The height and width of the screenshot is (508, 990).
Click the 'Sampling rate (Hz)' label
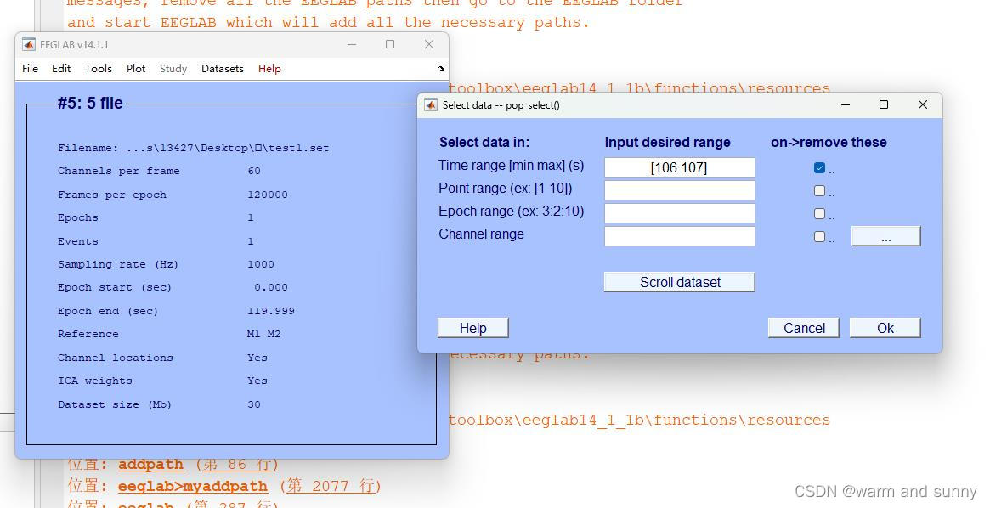tap(118, 264)
